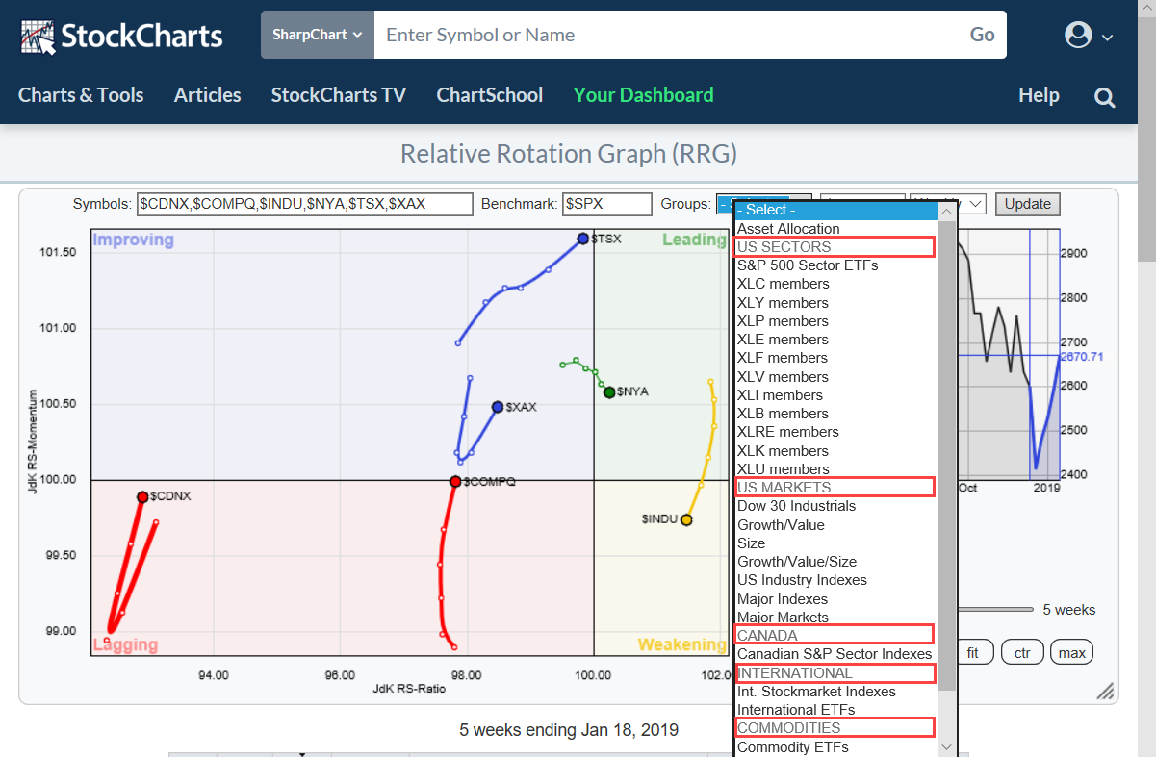
Task: Click the Benchmark input field
Action: pos(607,204)
